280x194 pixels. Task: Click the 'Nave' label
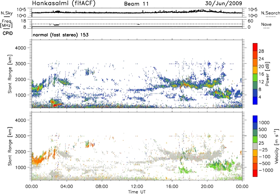(x=266, y=25)
